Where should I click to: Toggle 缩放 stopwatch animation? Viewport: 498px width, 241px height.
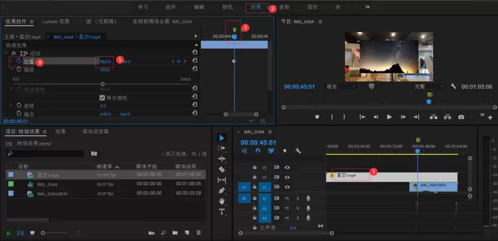(x=19, y=69)
